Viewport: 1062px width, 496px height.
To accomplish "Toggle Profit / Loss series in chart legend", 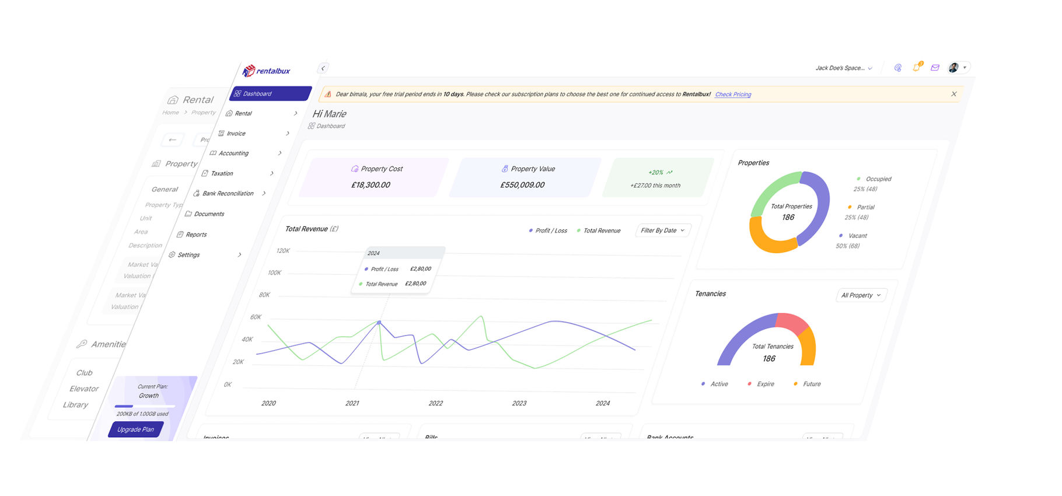I will coord(547,230).
